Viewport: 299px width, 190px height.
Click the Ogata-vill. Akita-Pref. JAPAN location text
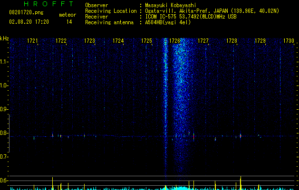(x=212, y=11)
